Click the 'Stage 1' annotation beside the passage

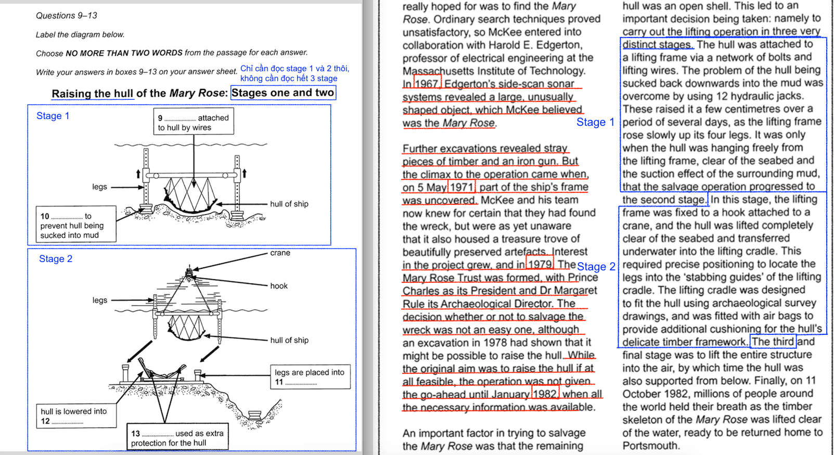click(x=595, y=122)
